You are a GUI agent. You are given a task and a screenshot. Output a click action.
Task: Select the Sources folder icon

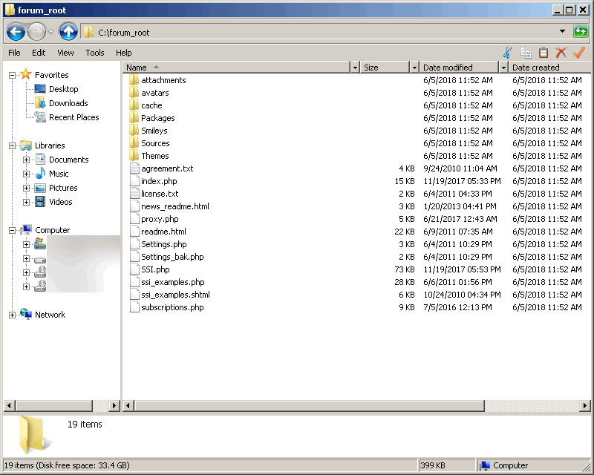134,143
